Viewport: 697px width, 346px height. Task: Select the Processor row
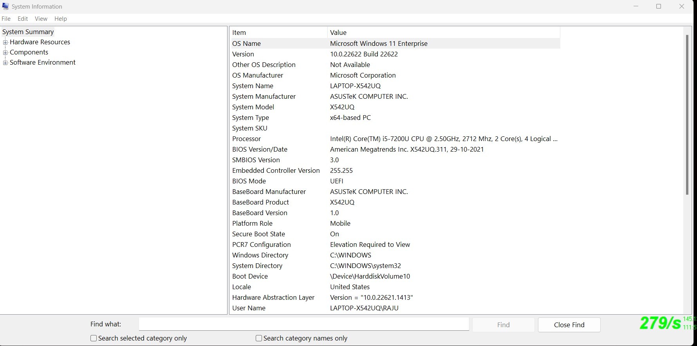click(395, 139)
